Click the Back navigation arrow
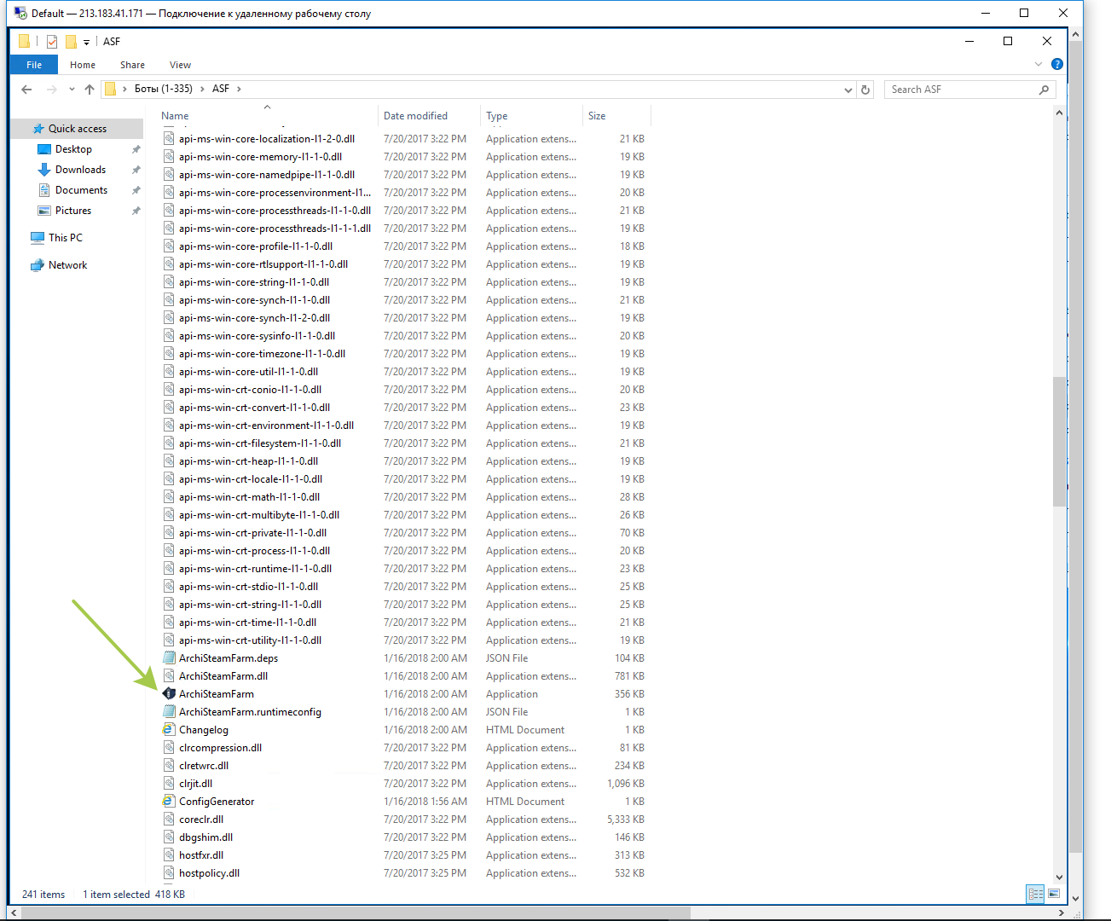Viewport: 1111px width, 921px height. pos(26,90)
